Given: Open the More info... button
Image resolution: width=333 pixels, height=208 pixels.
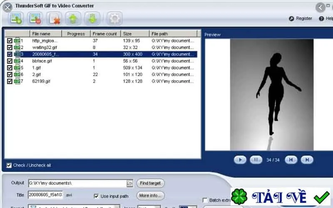Looking at the screenshot, I should coord(150,196).
